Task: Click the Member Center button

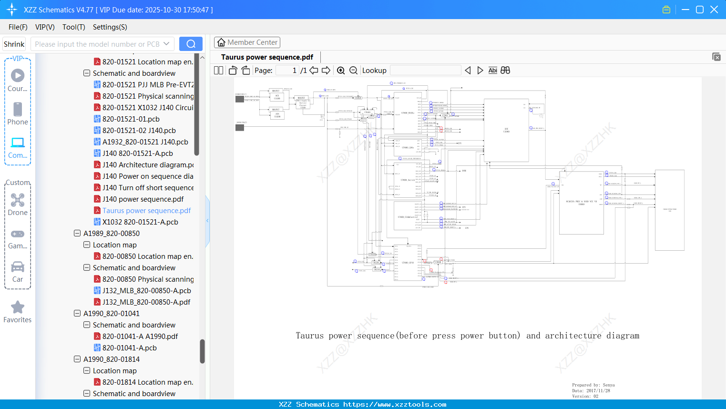Action: click(247, 42)
